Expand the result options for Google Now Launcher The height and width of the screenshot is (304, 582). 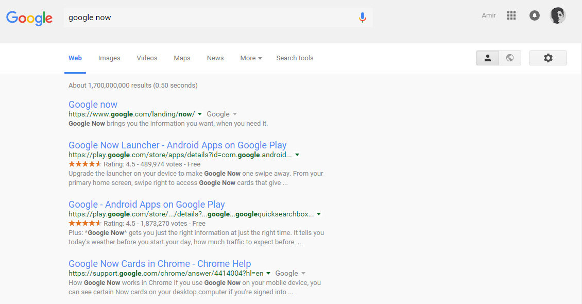point(297,155)
